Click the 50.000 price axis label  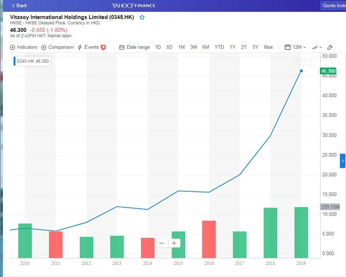click(329, 56)
